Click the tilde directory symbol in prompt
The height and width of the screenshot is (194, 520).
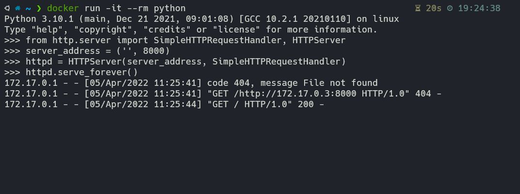(x=28, y=8)
